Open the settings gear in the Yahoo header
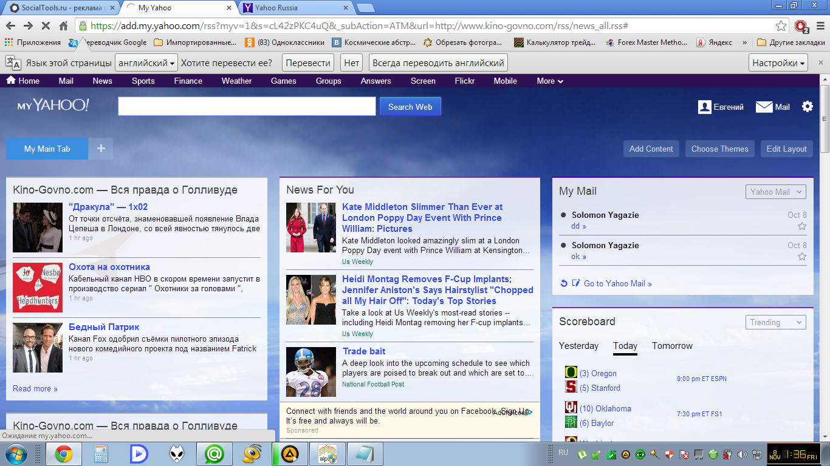The height and width of the screenshot is (466, 830). [x=807, y=106]
